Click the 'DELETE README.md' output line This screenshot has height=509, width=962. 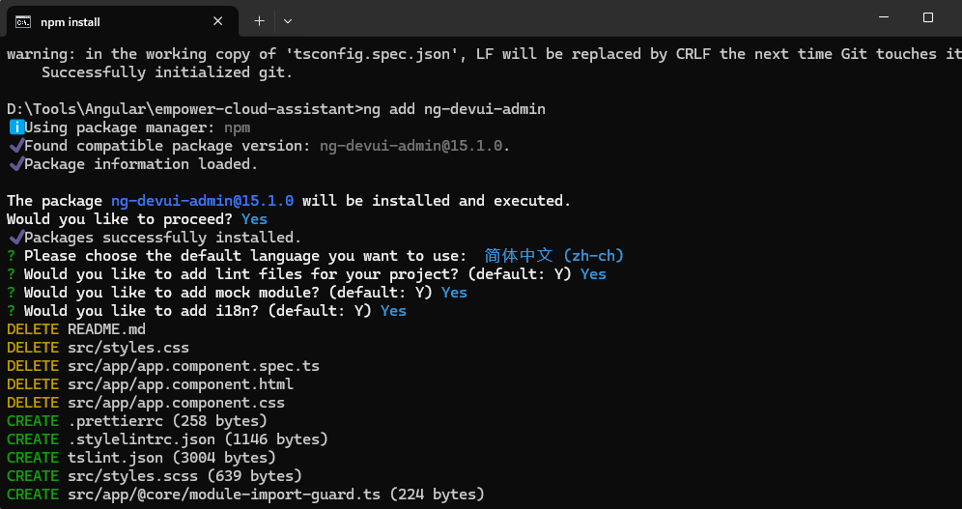[76, 329]
